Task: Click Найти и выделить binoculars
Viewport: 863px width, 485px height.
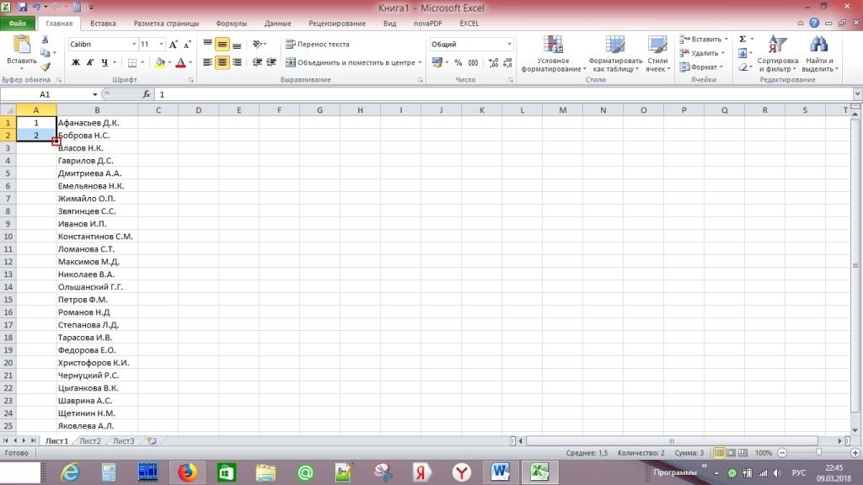Action: 819,54
